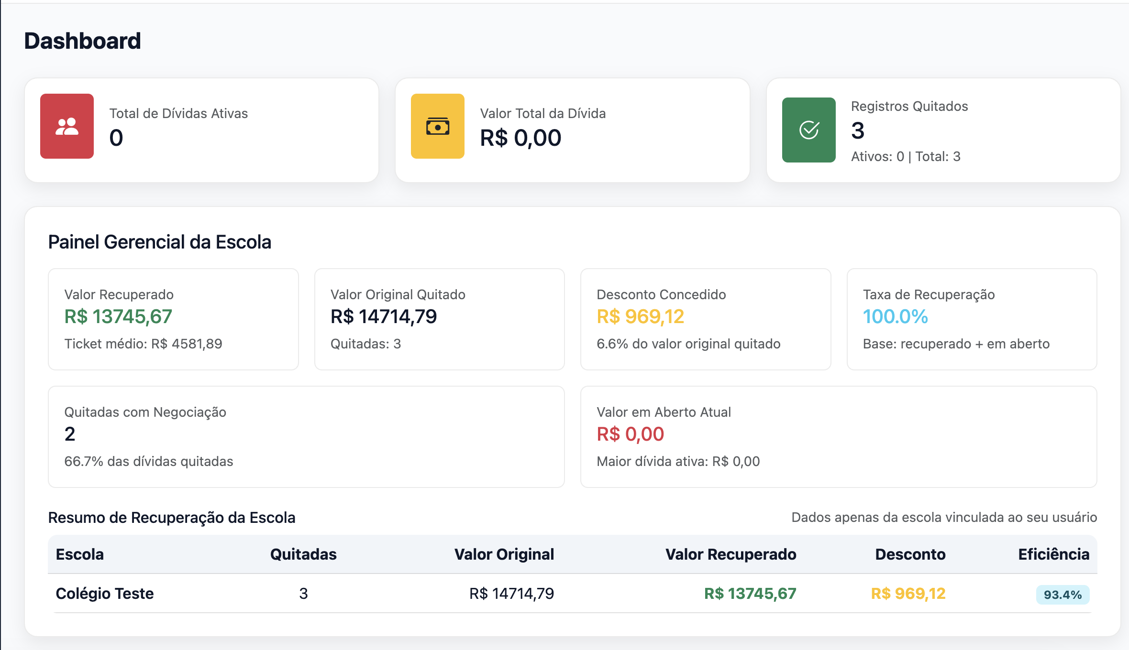Click the Valor Original column header
Viewport: 1129px width, 650px height.
[x=504, y=554]
